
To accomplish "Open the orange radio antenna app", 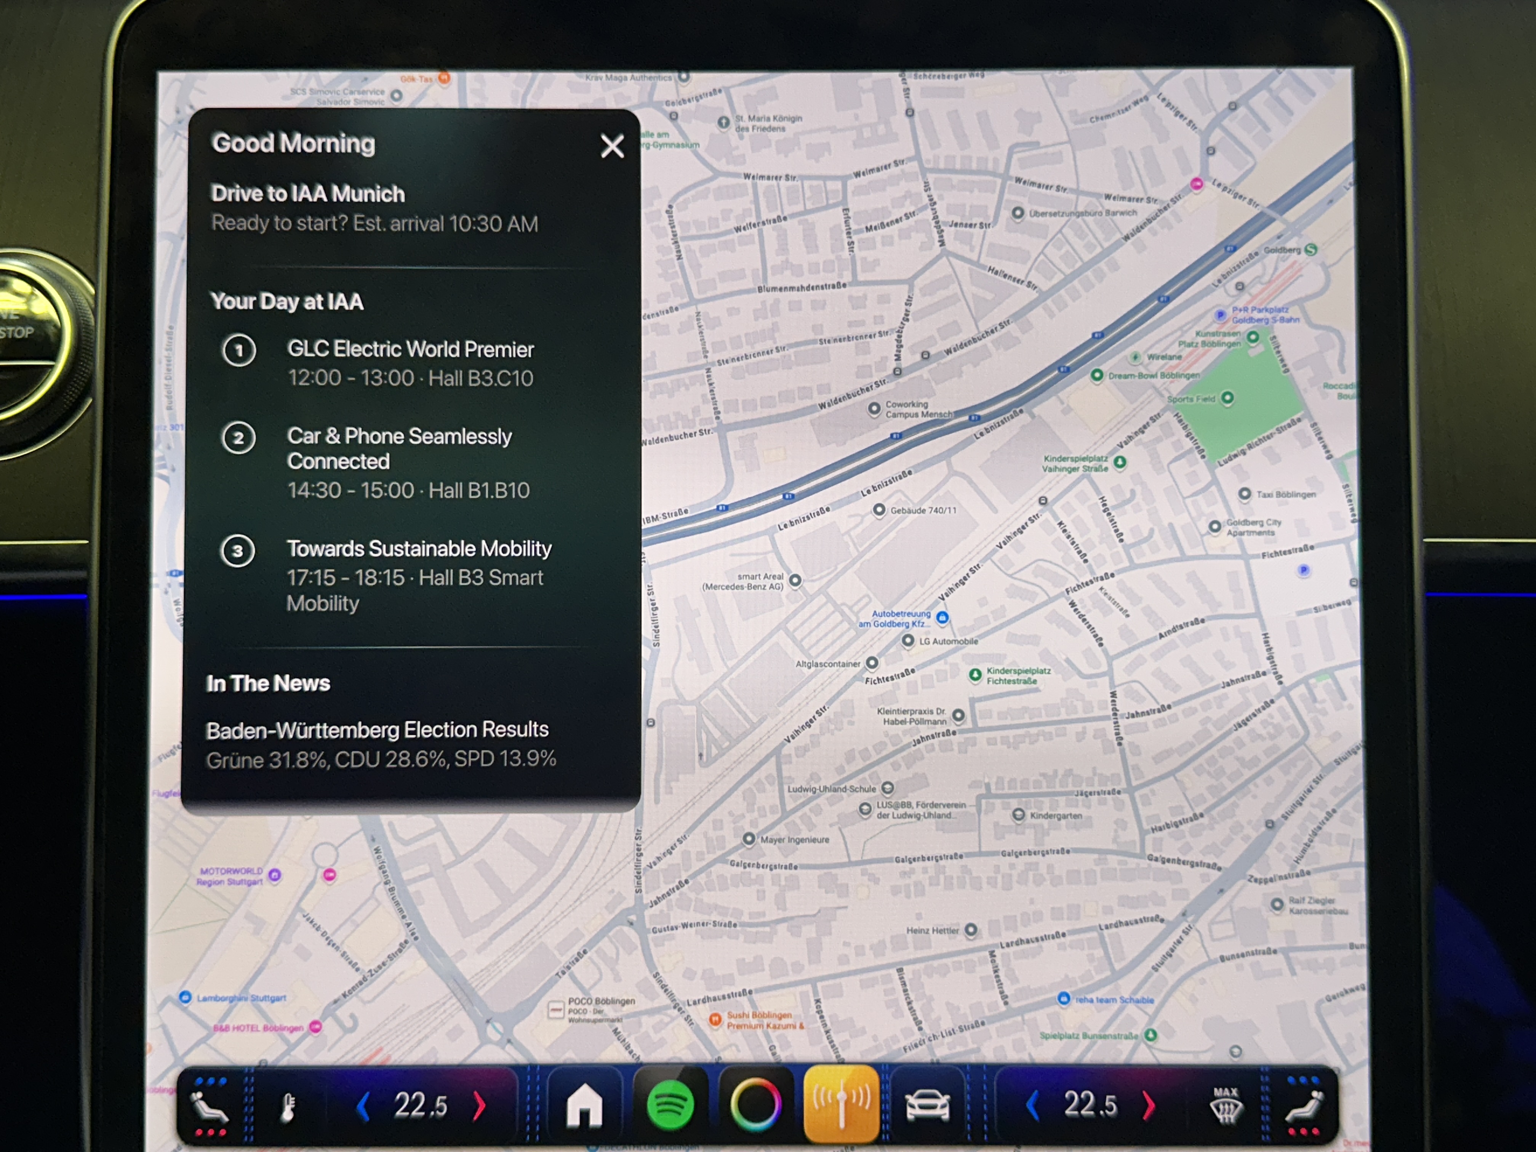I will 841,1104.
